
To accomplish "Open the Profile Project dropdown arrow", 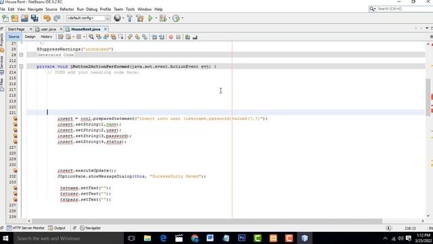I will coord(182,18).
